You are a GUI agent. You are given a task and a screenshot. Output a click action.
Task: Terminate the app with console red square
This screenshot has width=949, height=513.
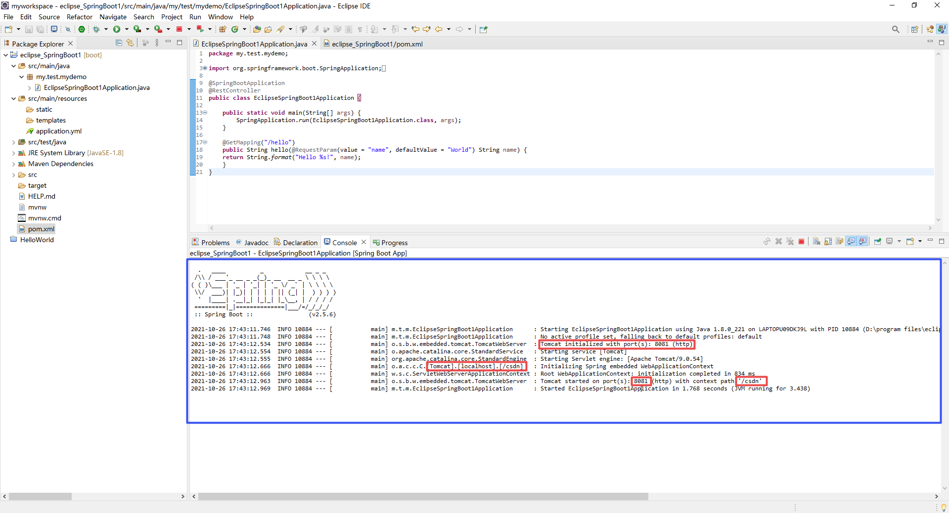click(x=802, y=242)
